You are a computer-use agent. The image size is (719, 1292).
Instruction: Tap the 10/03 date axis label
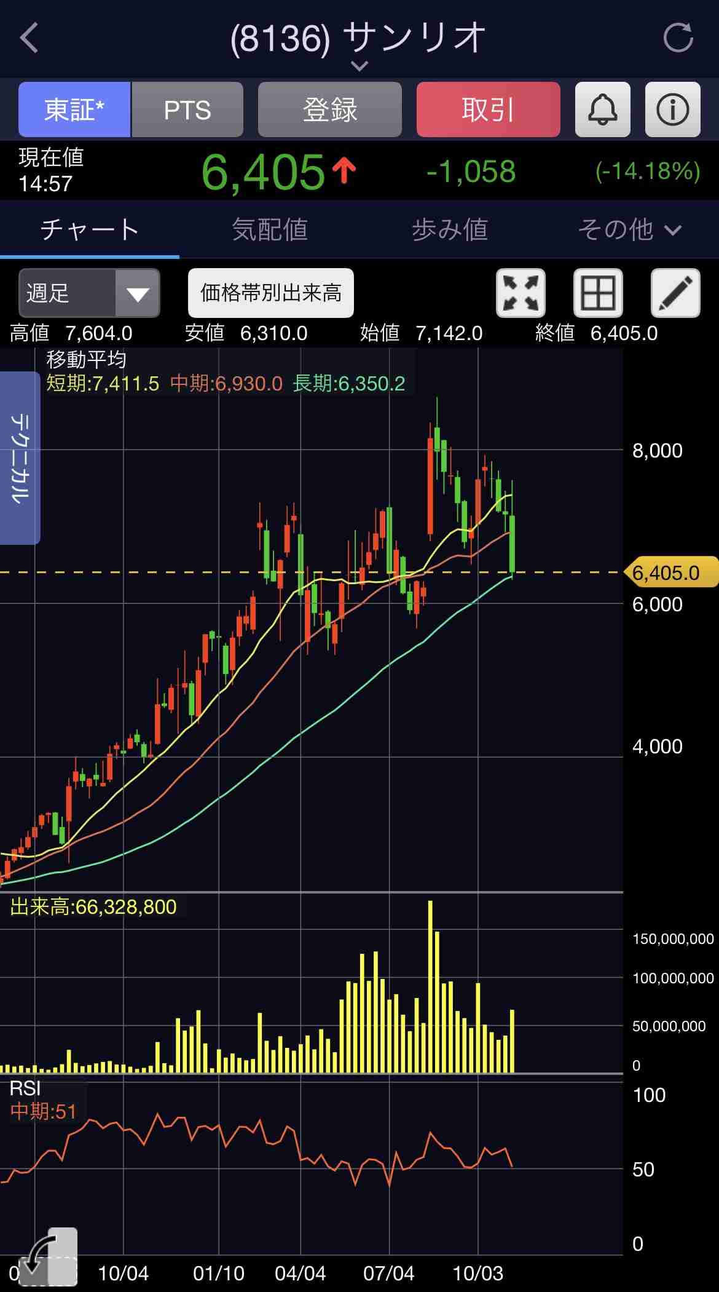pyautogui.click(x=477, y=1273)
